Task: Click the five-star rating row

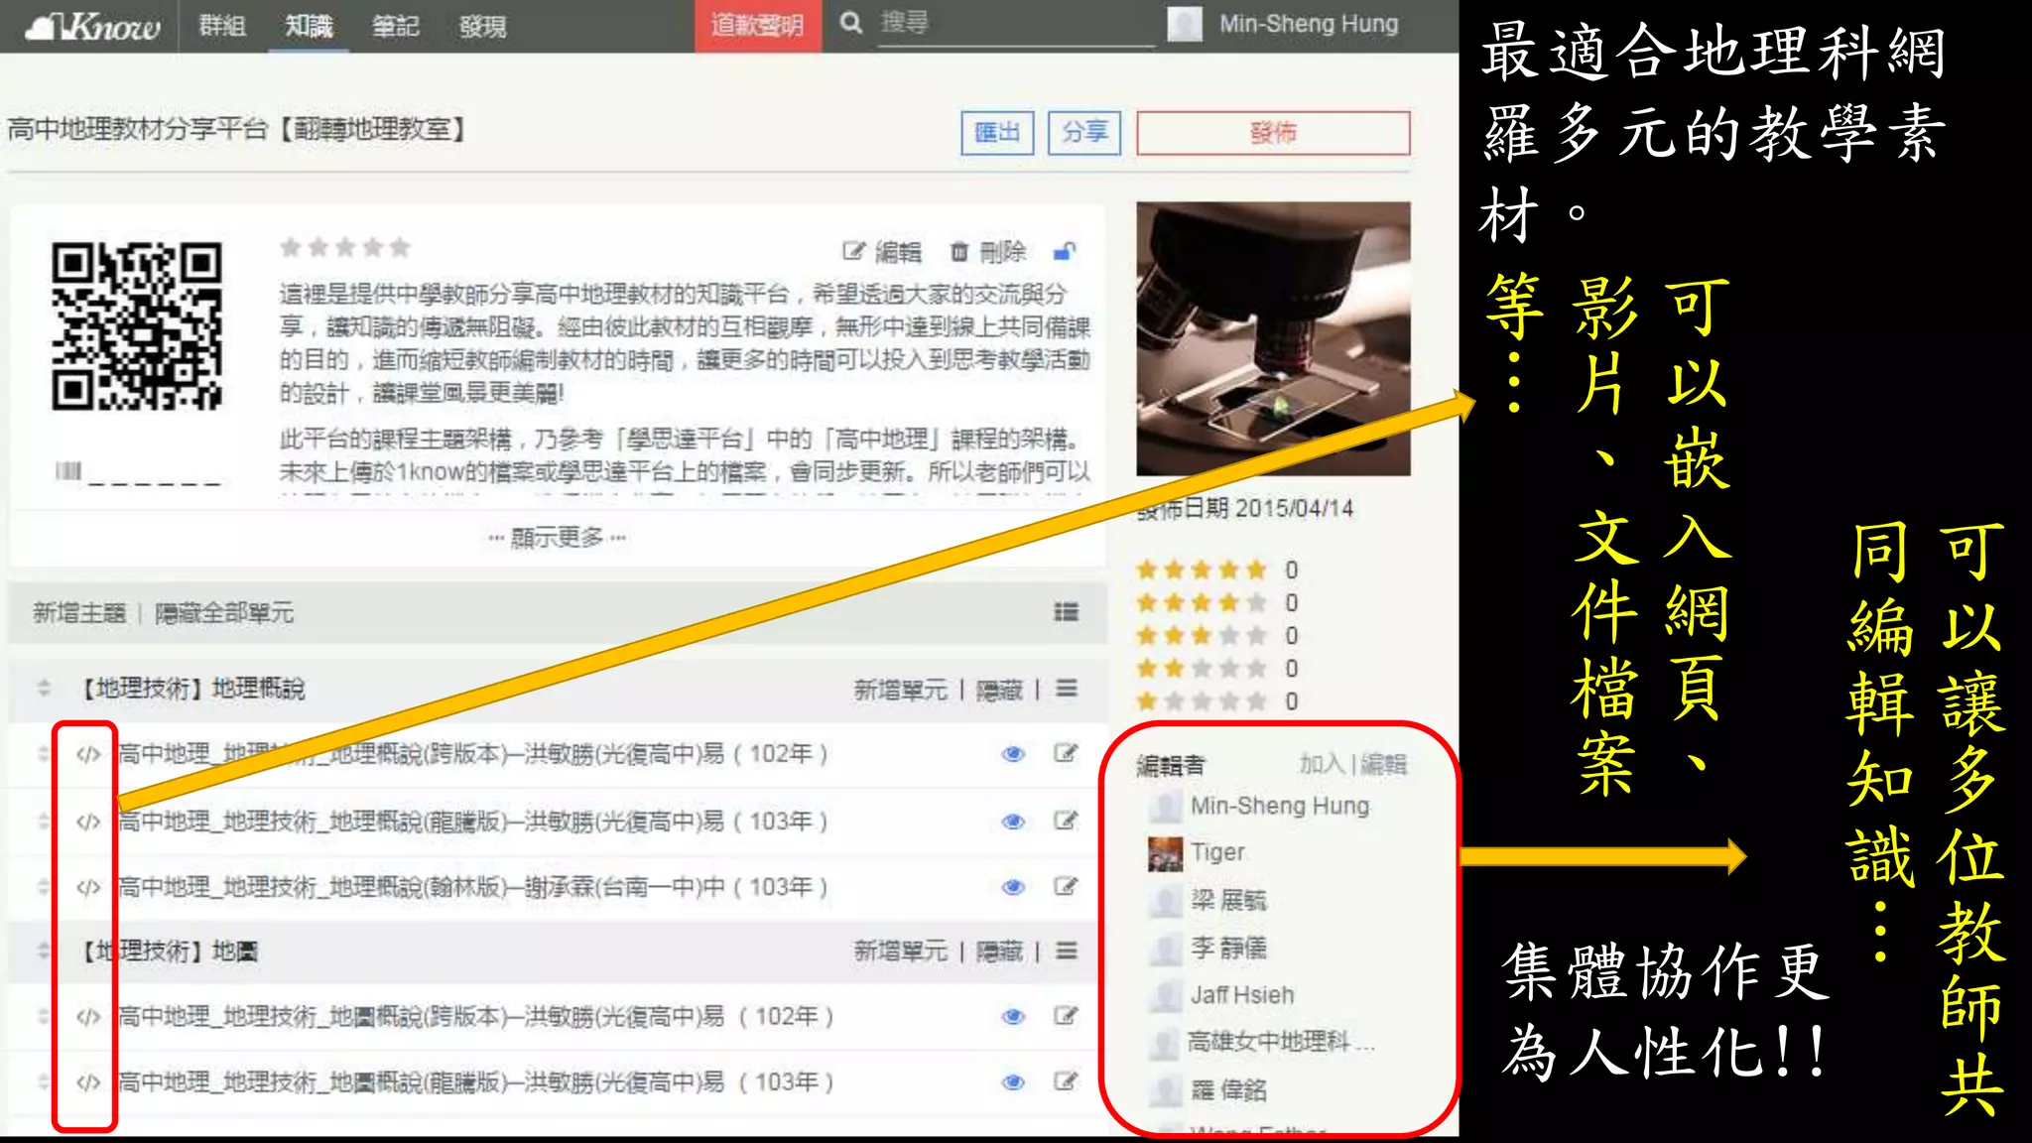Action: tap(1217, 571)
